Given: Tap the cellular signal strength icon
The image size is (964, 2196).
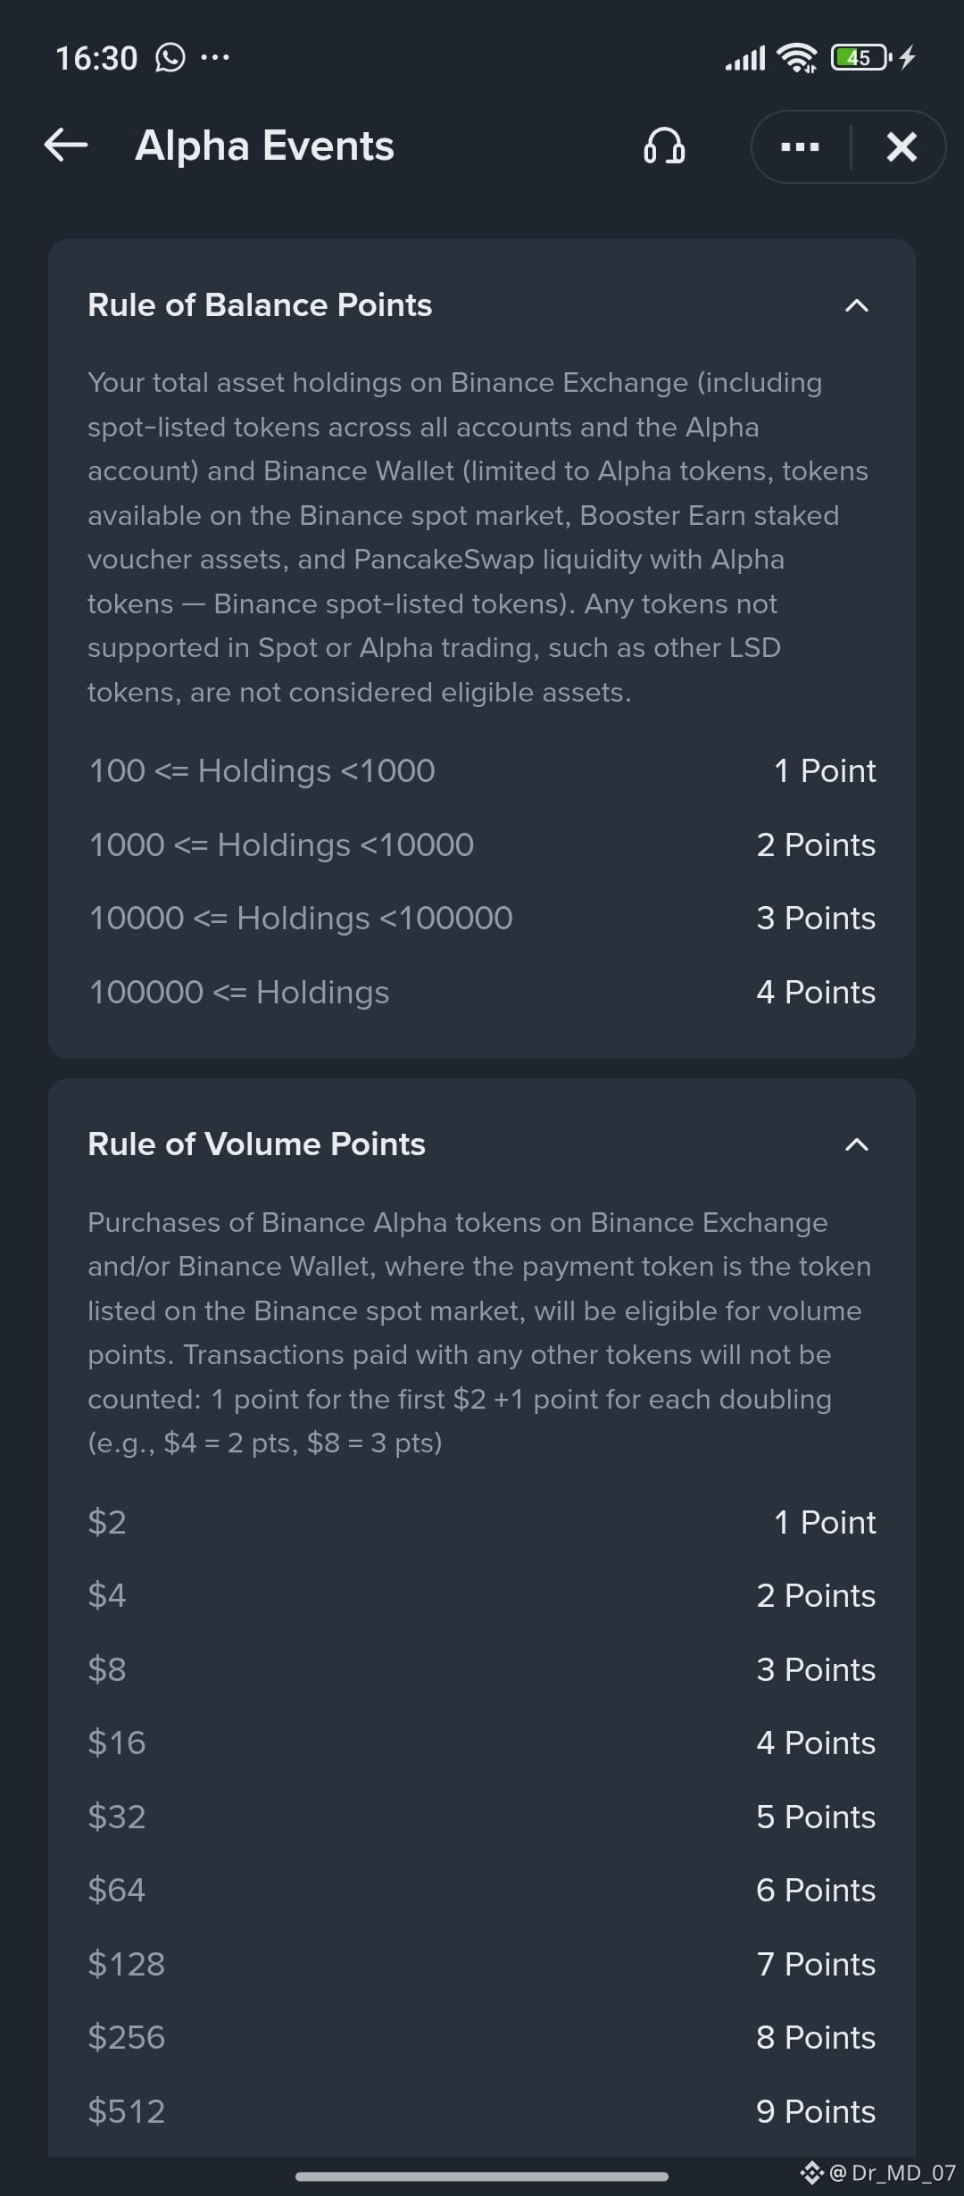Looking at the screenshot, I should click(745, 59).
